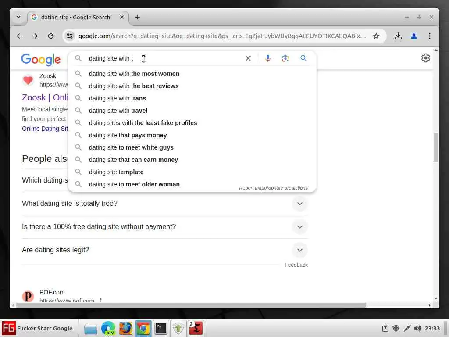Click the shield icon in system tray
Image resolution: width=449 pixels, height=337 pixels.
(396, 328)
